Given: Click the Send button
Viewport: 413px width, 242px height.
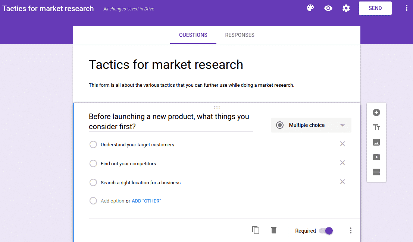Looking at the screenshot, I should [375, 8].
